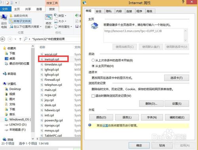Select joy.cpl file icon
This screenshot has height=150, width=198.
click(42, 100)
